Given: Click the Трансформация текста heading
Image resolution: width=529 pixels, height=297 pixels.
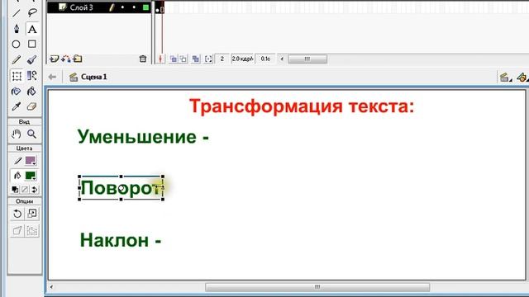Looking at the screenshot, I should (302, 106).
